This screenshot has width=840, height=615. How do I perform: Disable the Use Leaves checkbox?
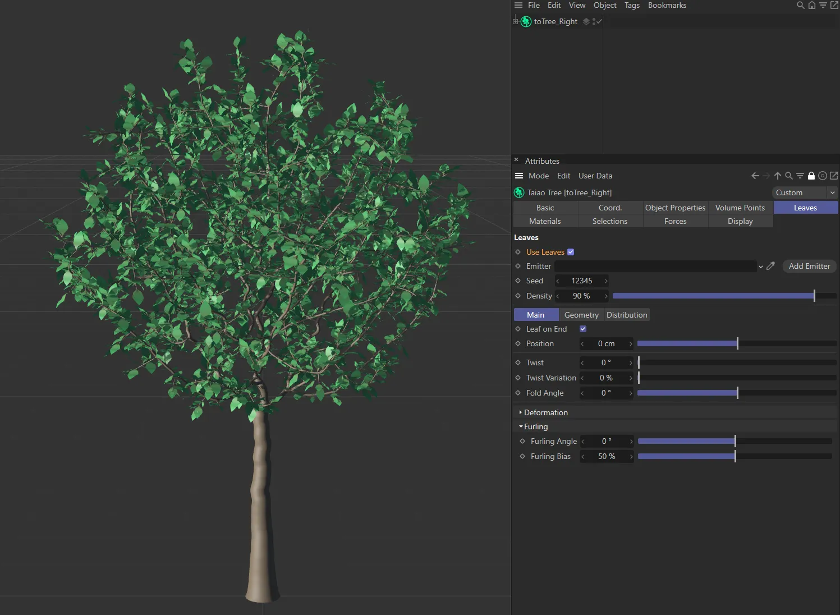tap(571, 252)
